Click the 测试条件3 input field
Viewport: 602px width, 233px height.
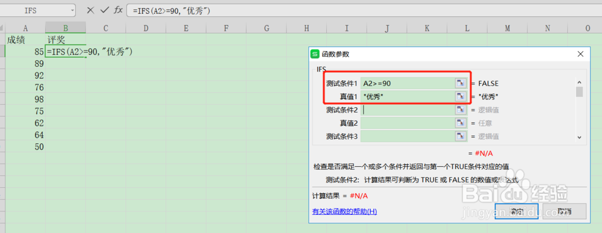tap(408, 136)
